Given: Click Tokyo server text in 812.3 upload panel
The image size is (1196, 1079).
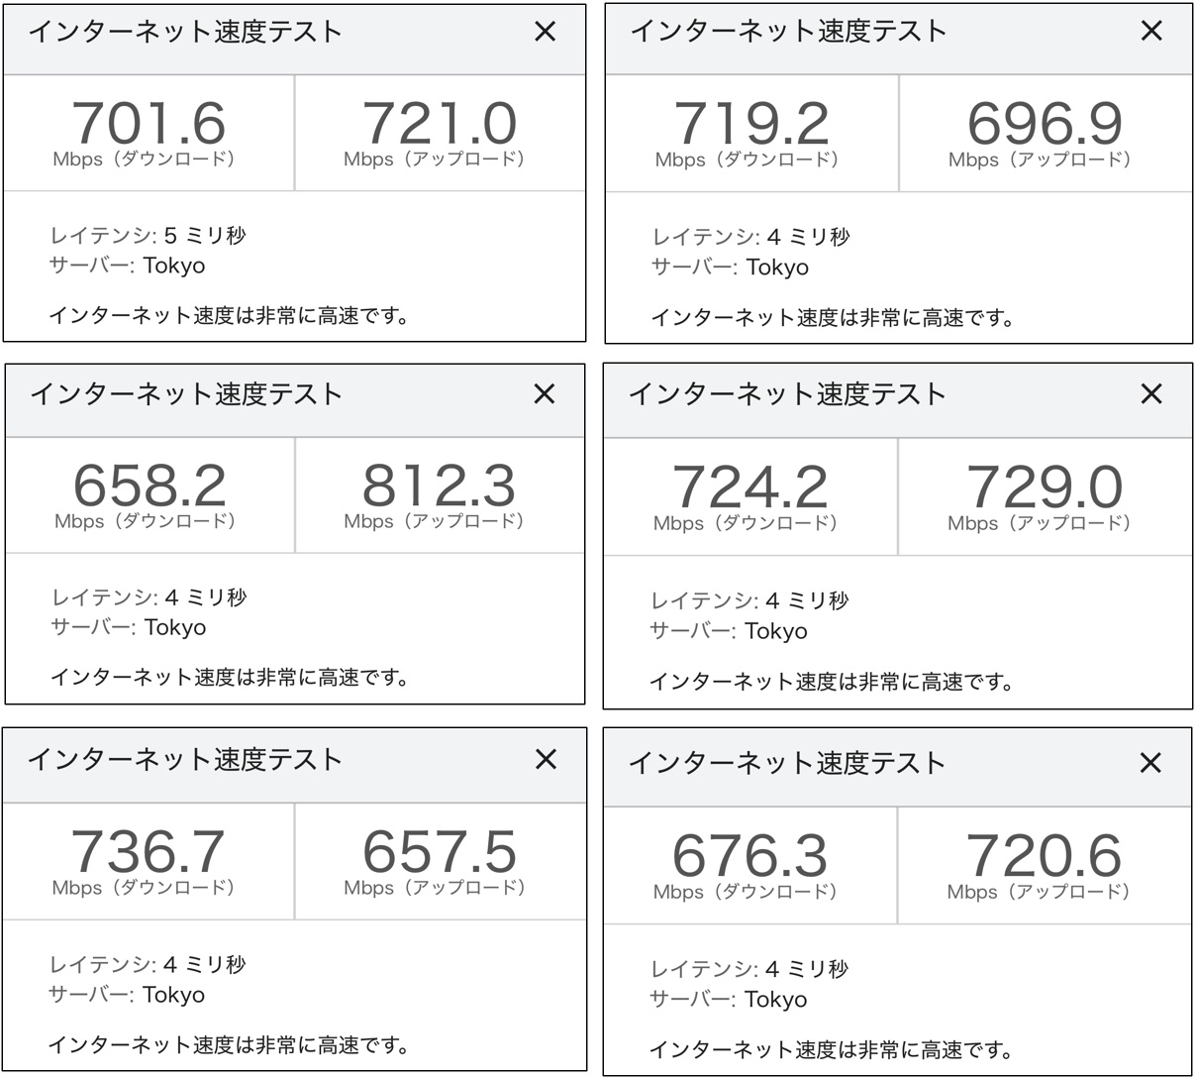Looking at the screenshot, I should click(175, 627).
